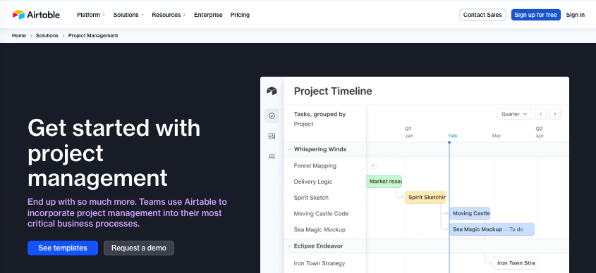Click the Airtable logo

(x=36, y=15)
